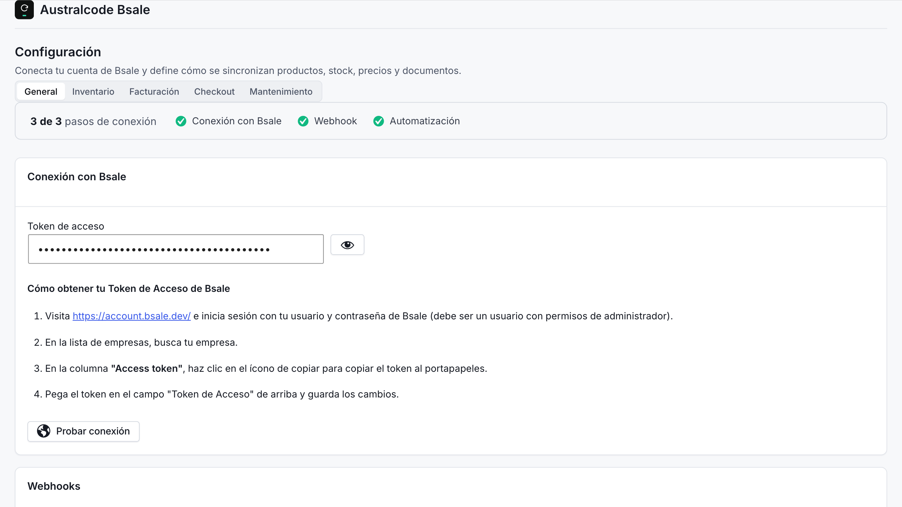Open the https://account.bsale.dev/ link

[131, 316]
